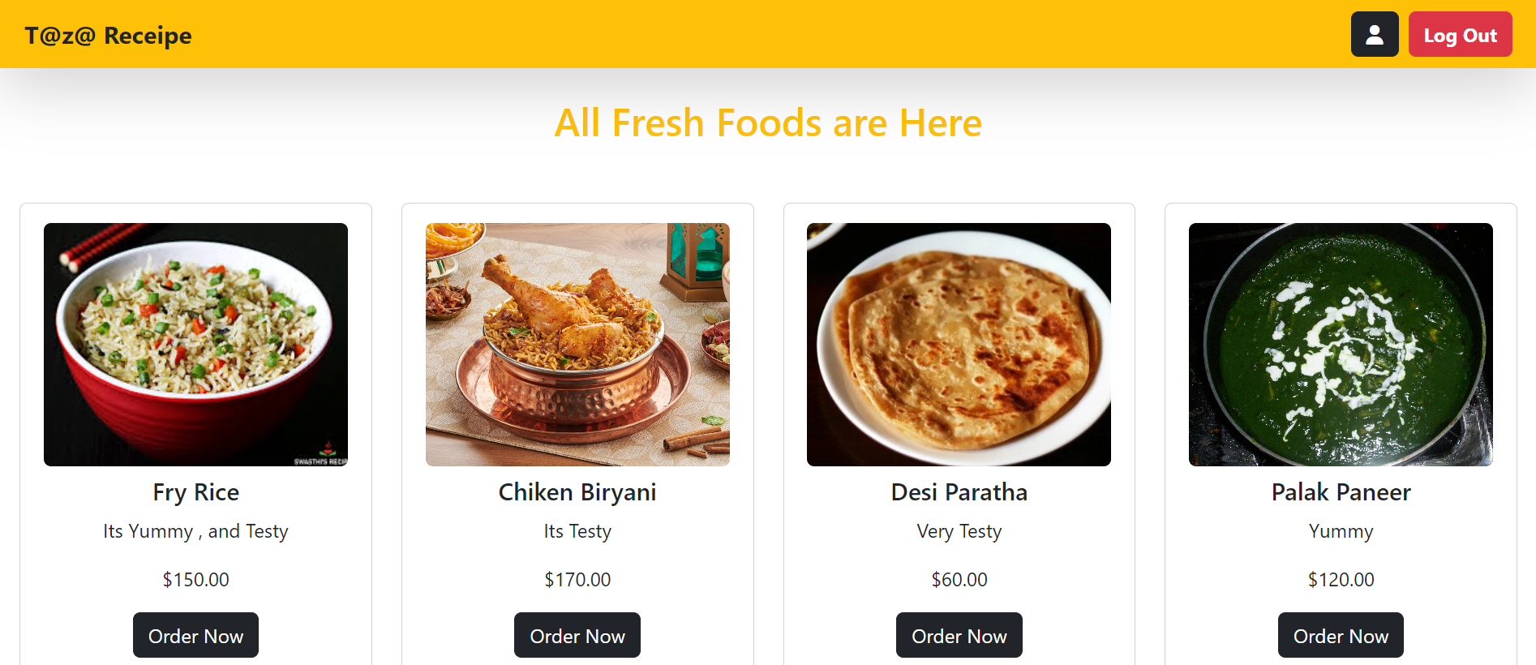Click Order Now for Desi Paratha
Image resolution: width=1536 pixels, height=665 pixels.
pos(959,635)
